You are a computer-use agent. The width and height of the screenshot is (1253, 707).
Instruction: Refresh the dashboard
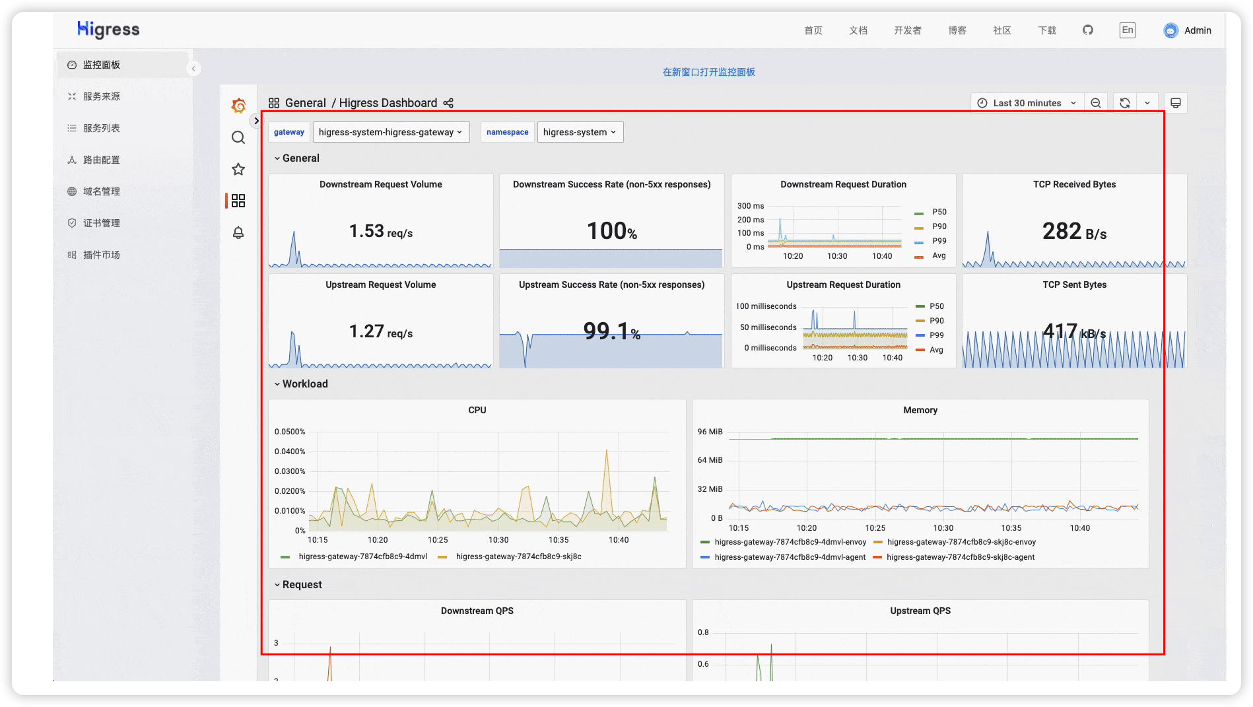click(x=1125, y=103)
